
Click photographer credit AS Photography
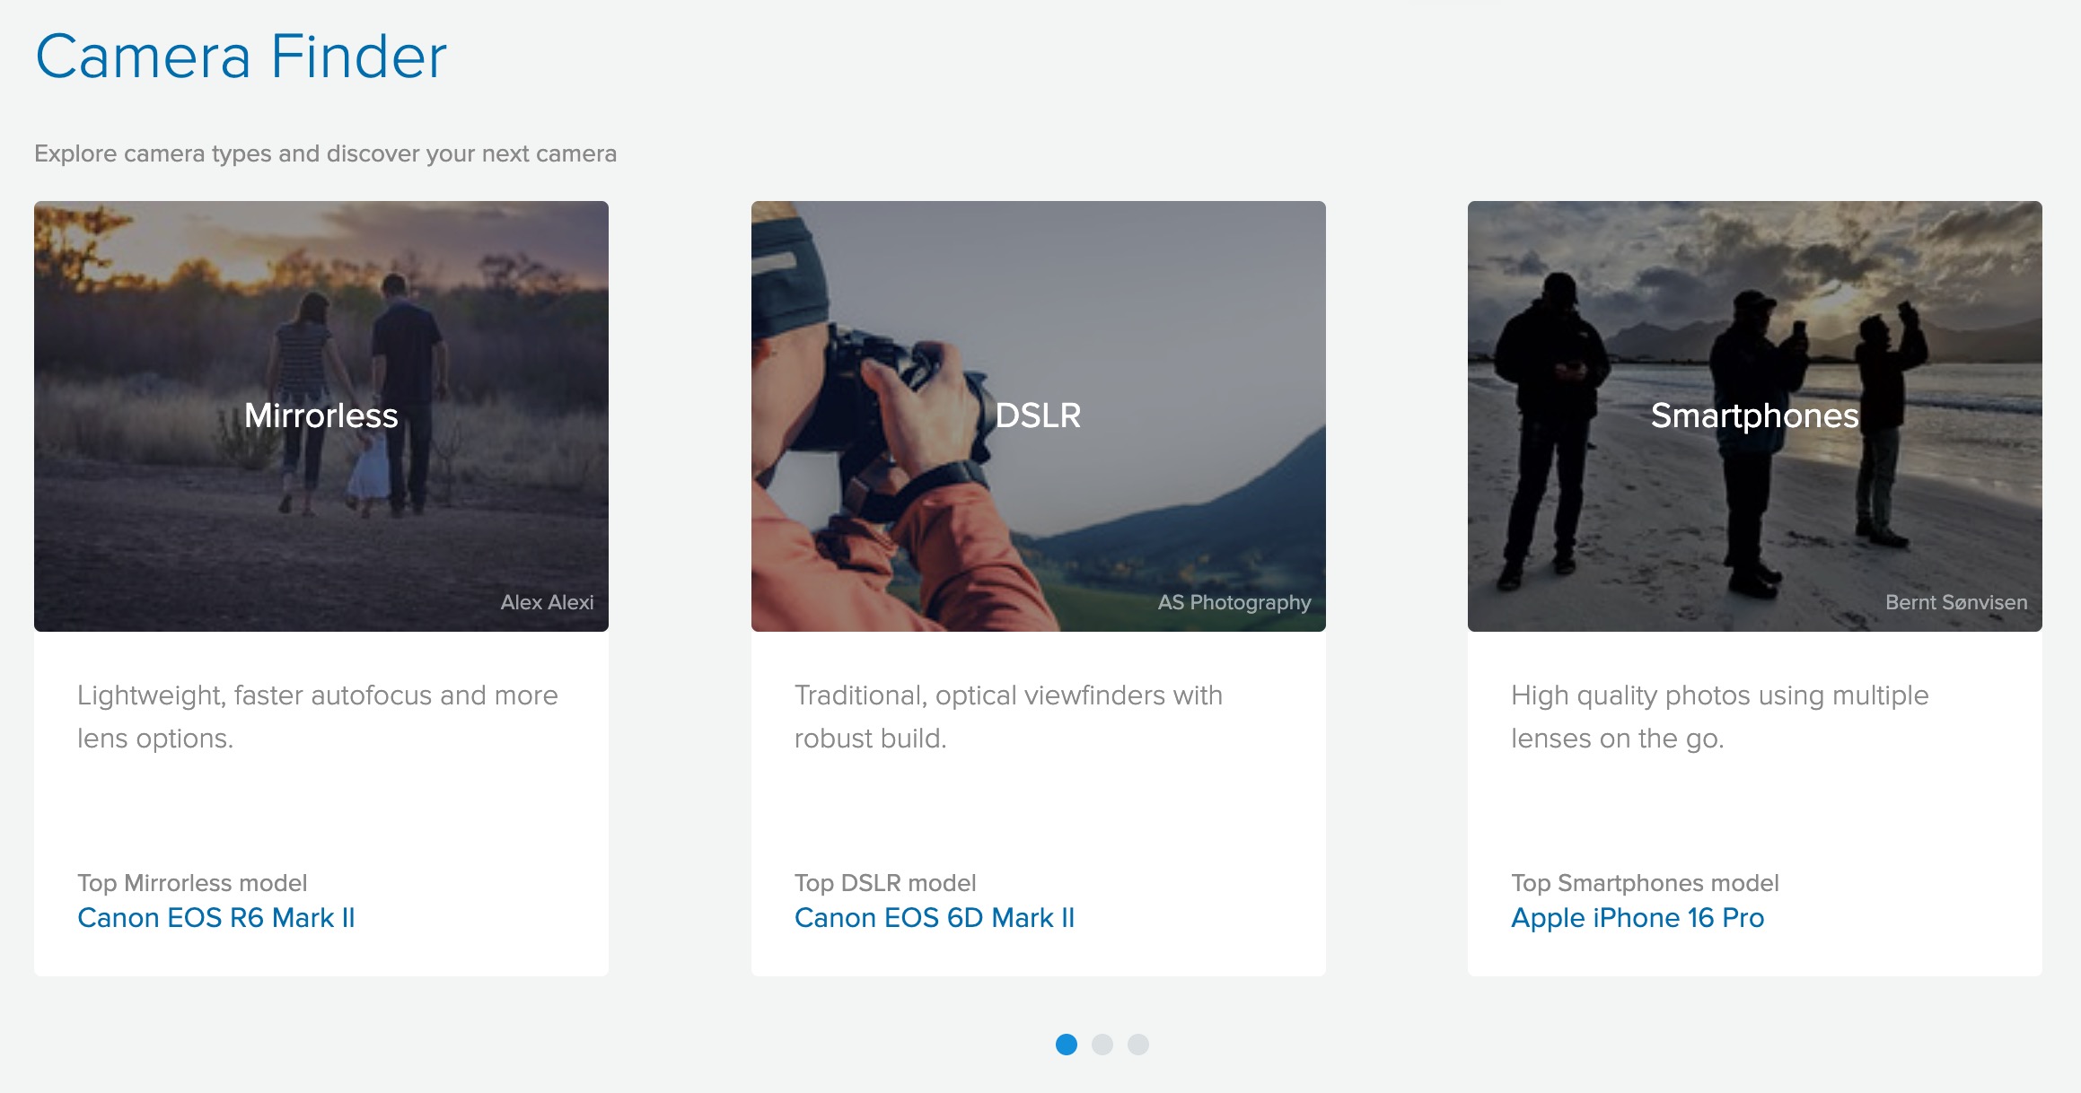tap(1234, 602)
